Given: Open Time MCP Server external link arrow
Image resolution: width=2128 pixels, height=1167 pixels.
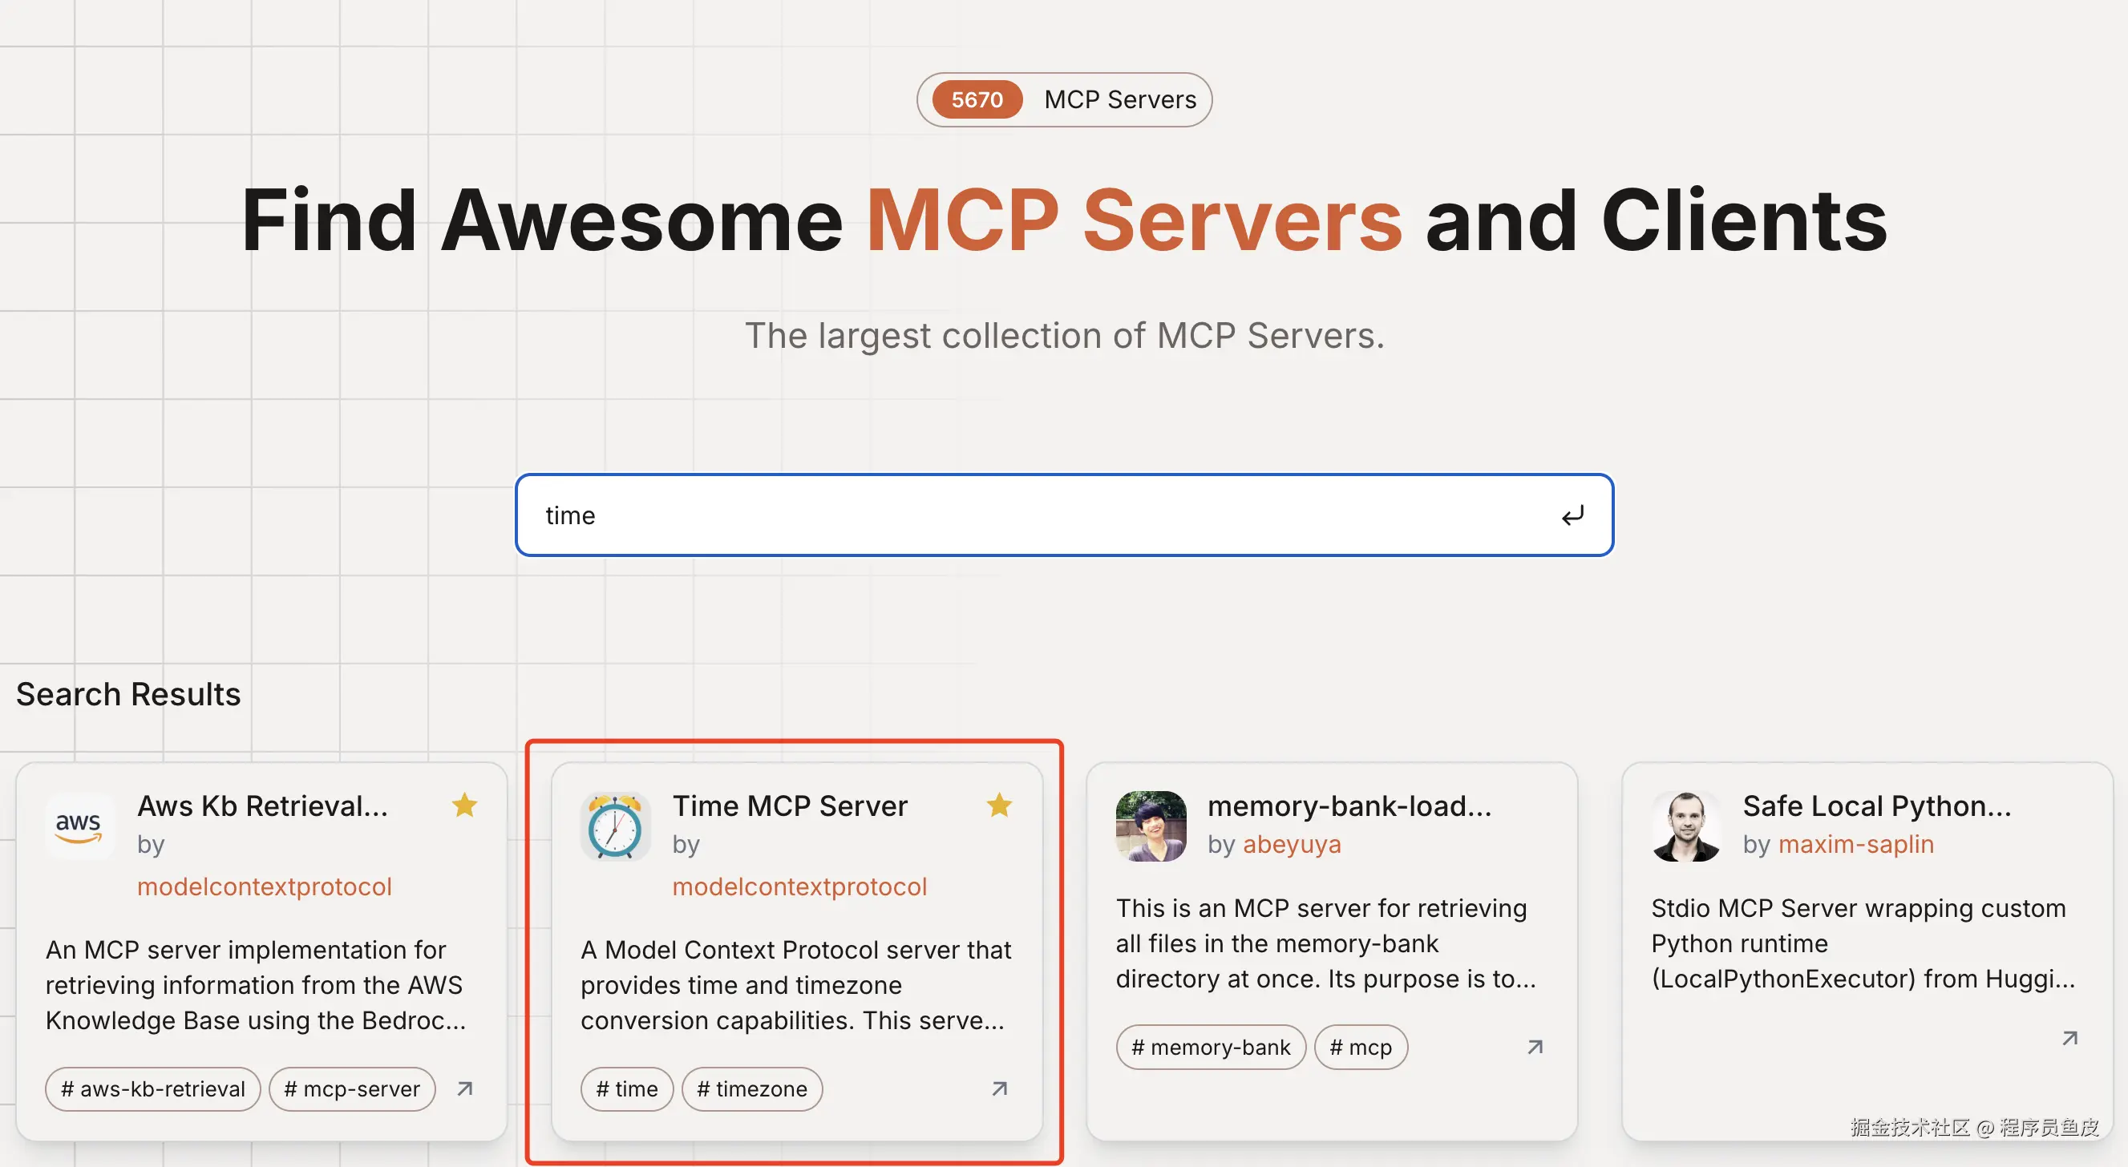Looking at the screenshot, I should pos(1000,1088).
